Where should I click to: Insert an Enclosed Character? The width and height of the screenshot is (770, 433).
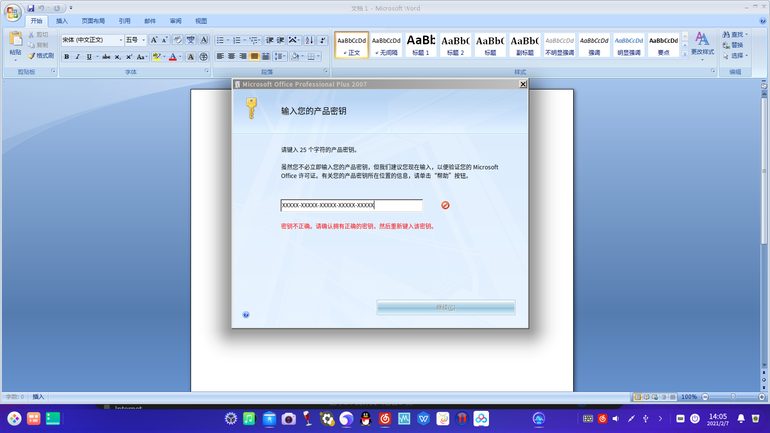coord(204,57)
